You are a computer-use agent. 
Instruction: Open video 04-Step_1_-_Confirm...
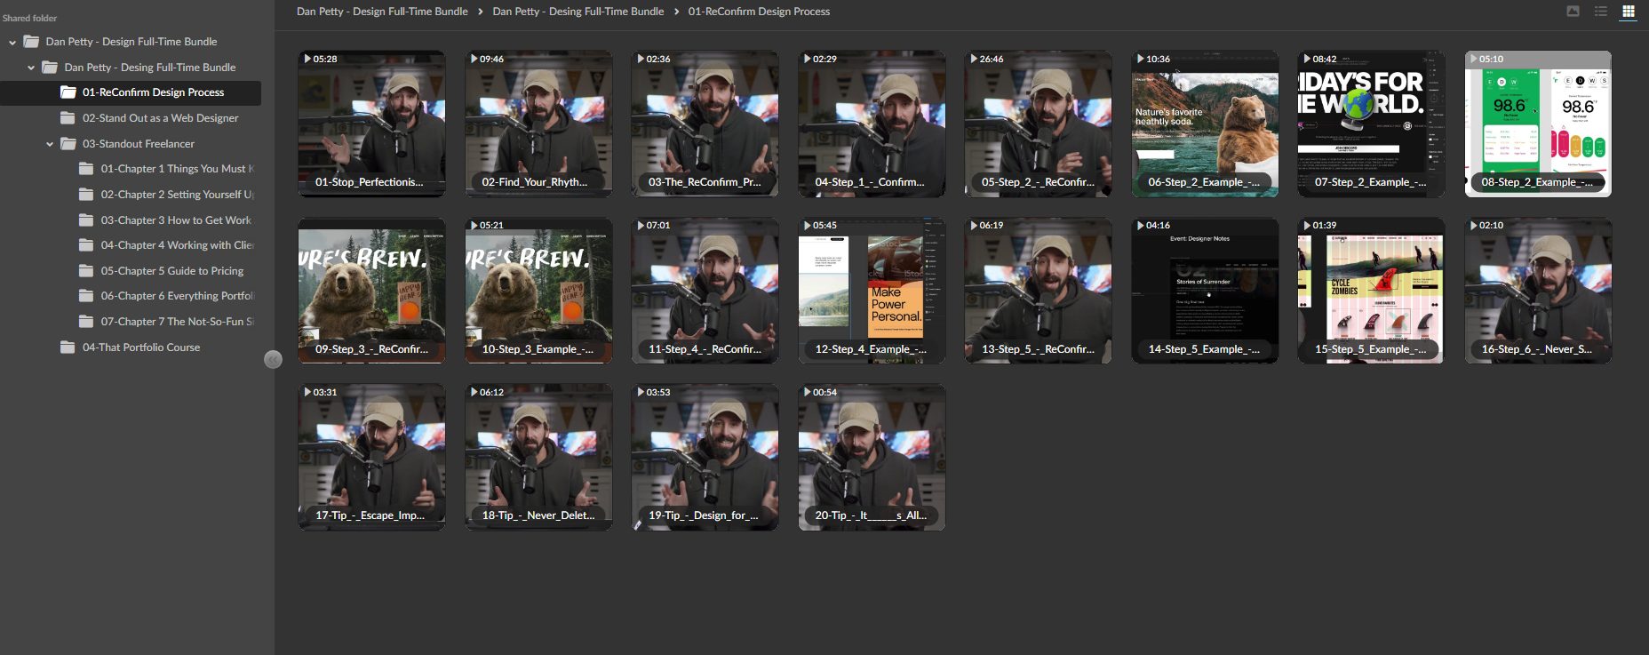click(x=872, y=124)
